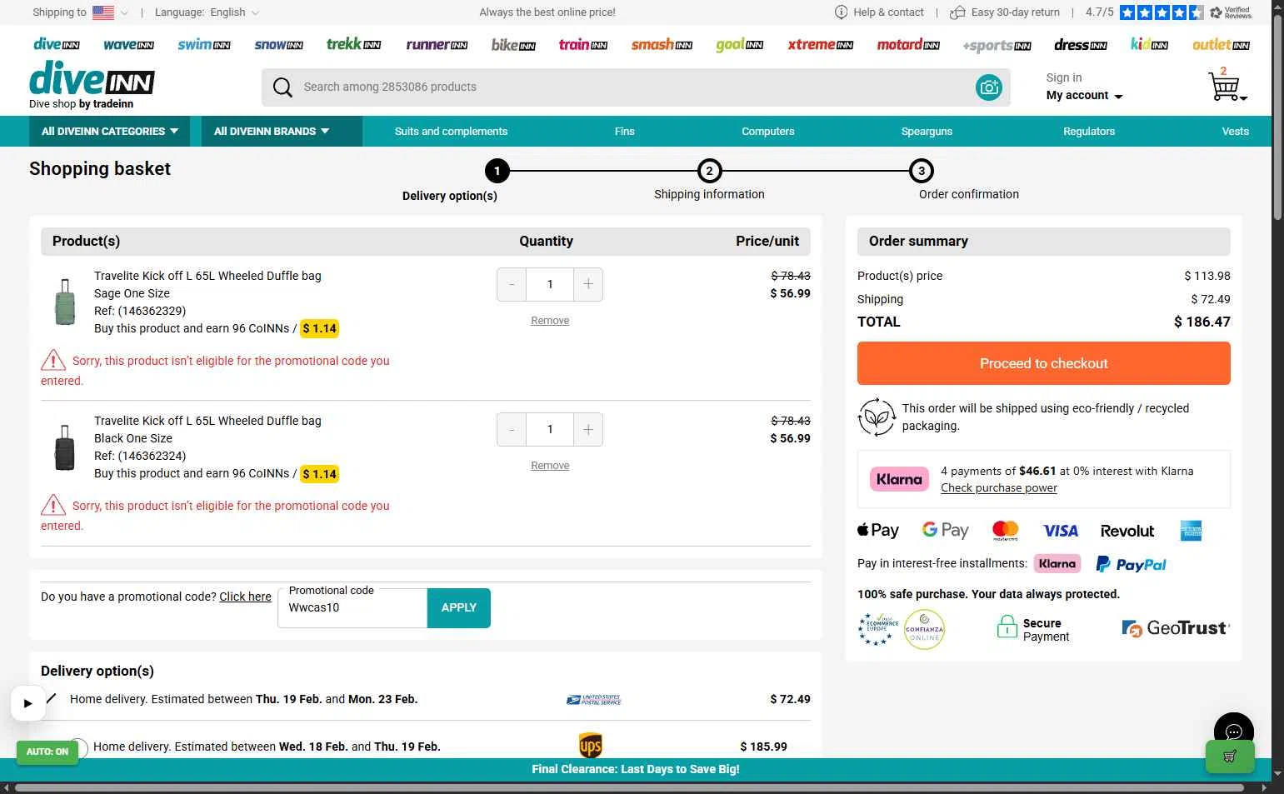Decrease quantity of Black duffle bag
Image resolution: width=1284 pixels, height=794 pixels.
tap(512, 430)
